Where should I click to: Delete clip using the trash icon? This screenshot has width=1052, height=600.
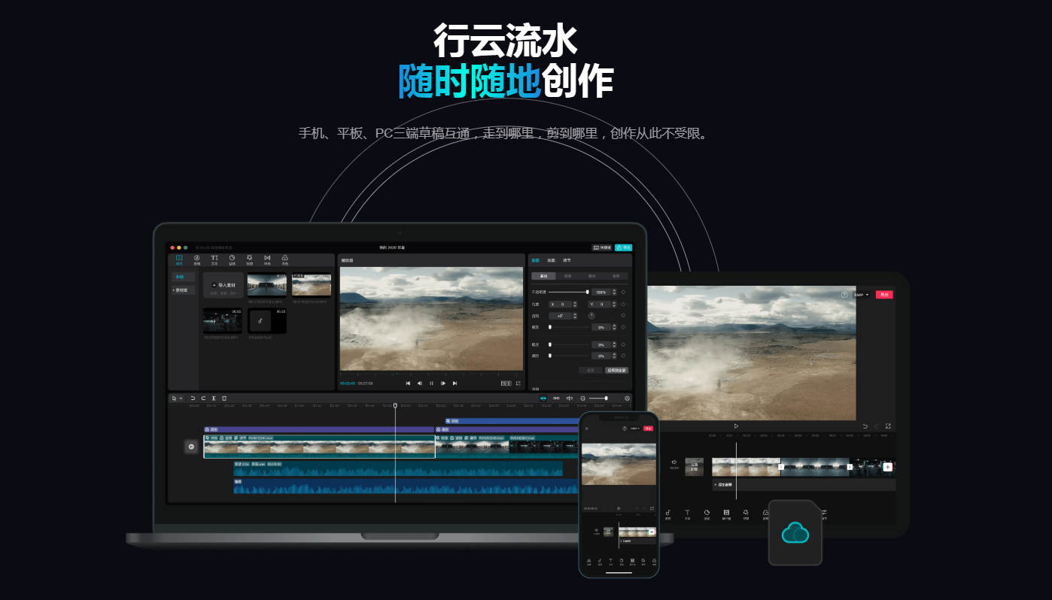(x=224, y=398)
